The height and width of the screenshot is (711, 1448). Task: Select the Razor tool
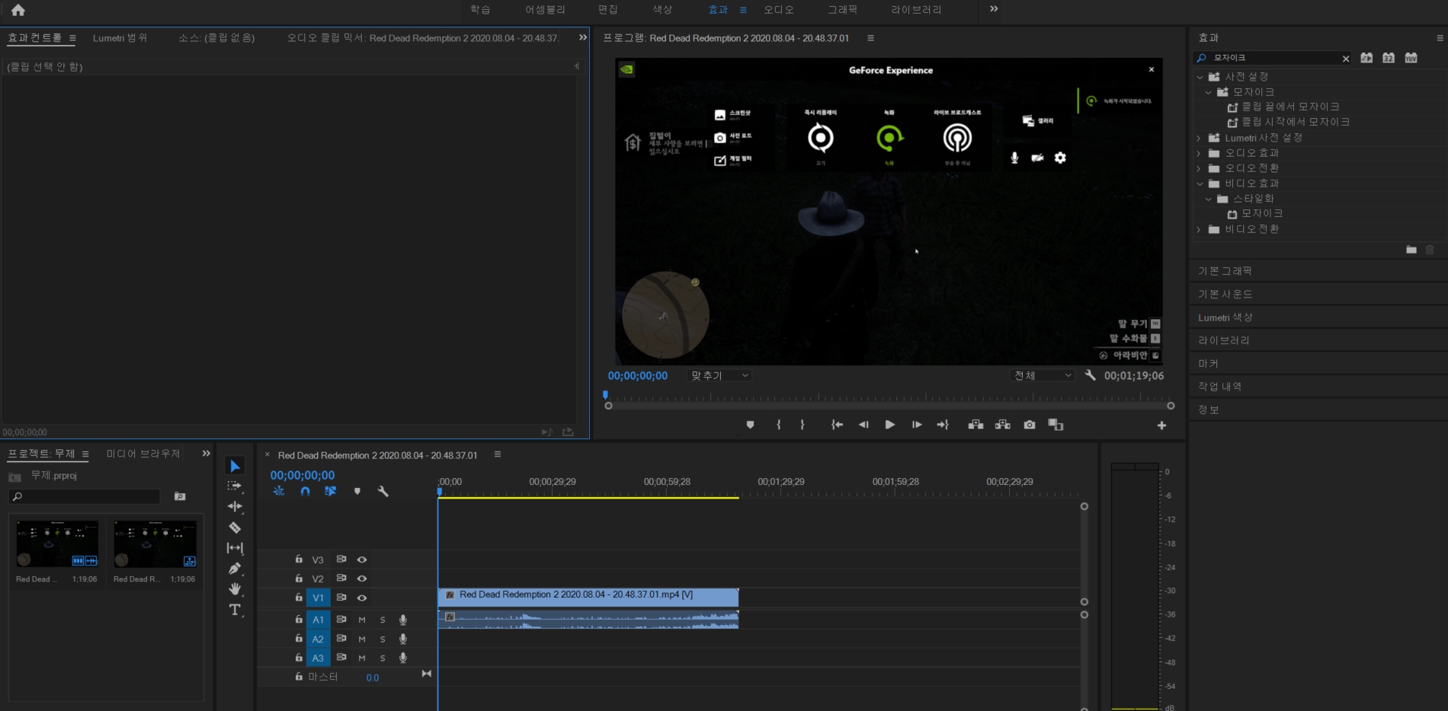pyautogui.click(x=235, y=527)
